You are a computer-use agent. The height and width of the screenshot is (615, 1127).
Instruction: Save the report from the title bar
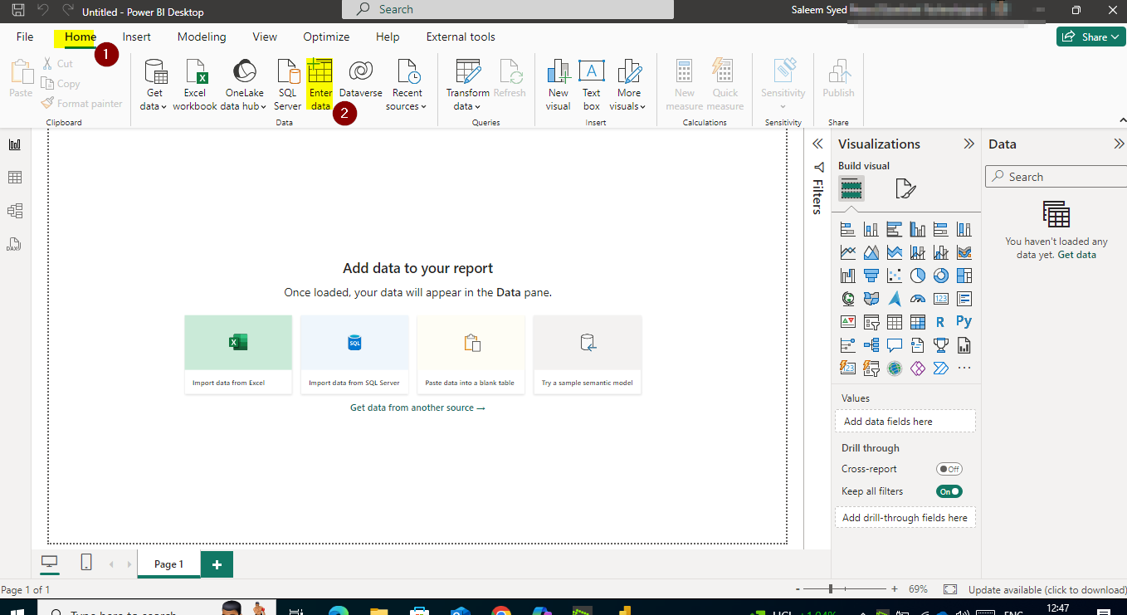17,11
